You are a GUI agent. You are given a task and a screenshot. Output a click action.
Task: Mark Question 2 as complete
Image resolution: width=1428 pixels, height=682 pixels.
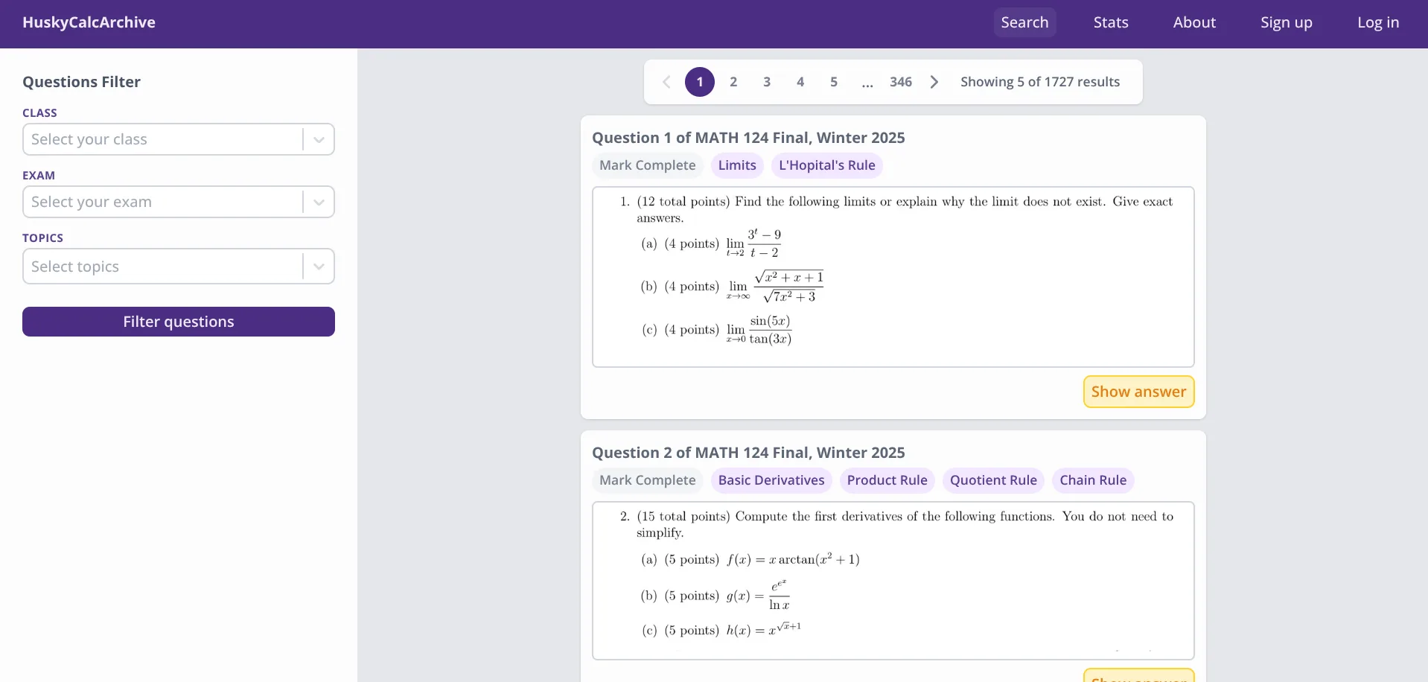(x=648, y=480)
